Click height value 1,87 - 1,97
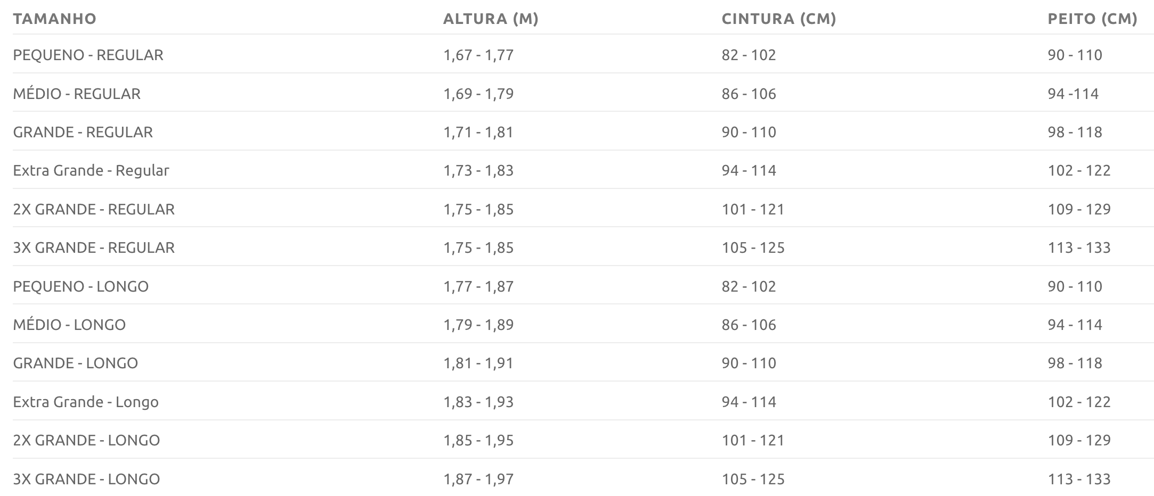1154x496 pixels. click(x=478, y=479)
